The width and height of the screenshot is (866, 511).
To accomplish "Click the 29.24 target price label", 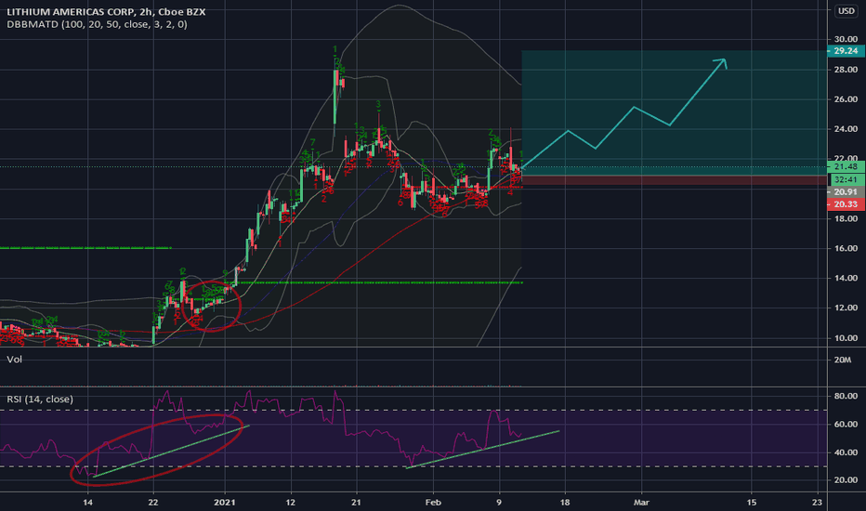I will pyautogui.click(x=846, y=51).
